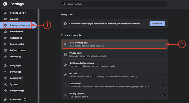Viewport: 189px width, 103px height.
Task: Click the magnifier icon in search settings
Action: click(64, 4)
